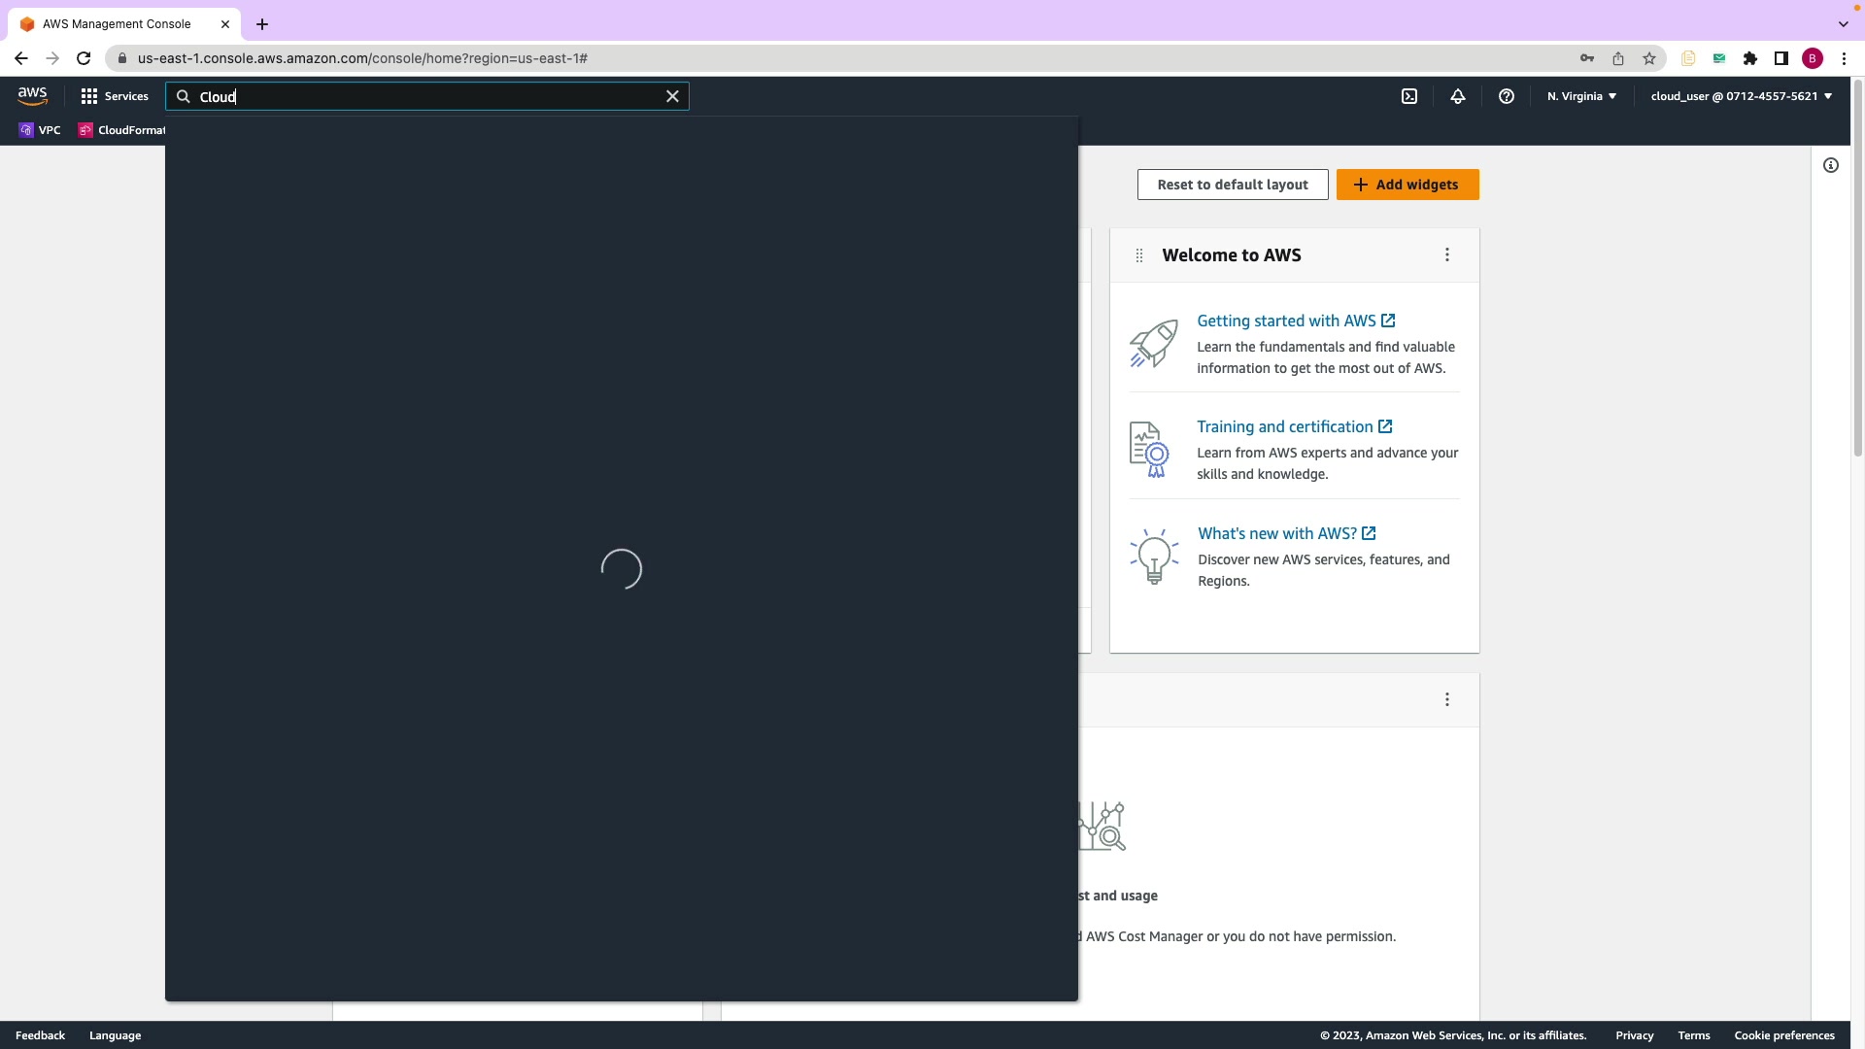The image size is (1865, 1049).
Task: Open the help question mark icon
Action: [1507, 96]
